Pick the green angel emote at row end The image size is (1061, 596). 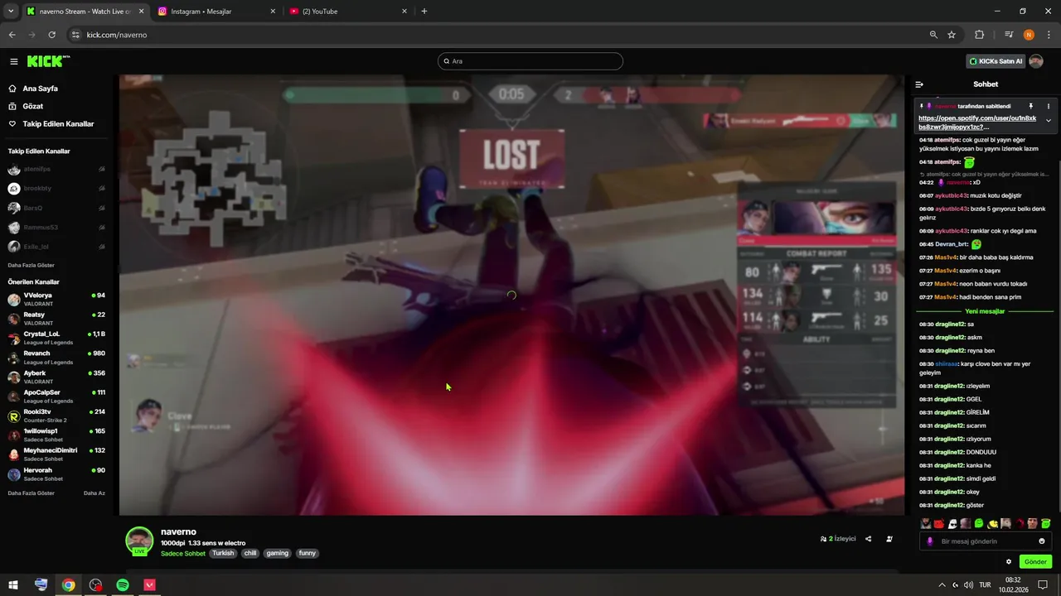click(1046, 523)
